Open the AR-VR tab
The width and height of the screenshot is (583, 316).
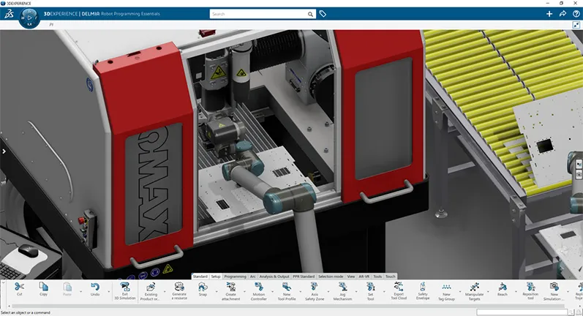(x=364, y=276)
